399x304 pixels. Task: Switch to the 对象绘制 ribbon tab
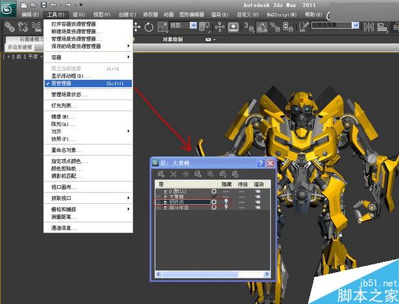tap(173, 39)
